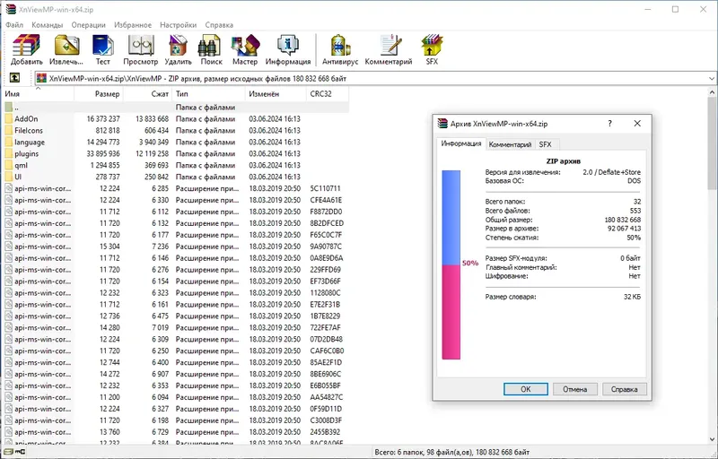Select the qml folder
The height and width of the screenshot is (459, 718).
tap(21, 165)
